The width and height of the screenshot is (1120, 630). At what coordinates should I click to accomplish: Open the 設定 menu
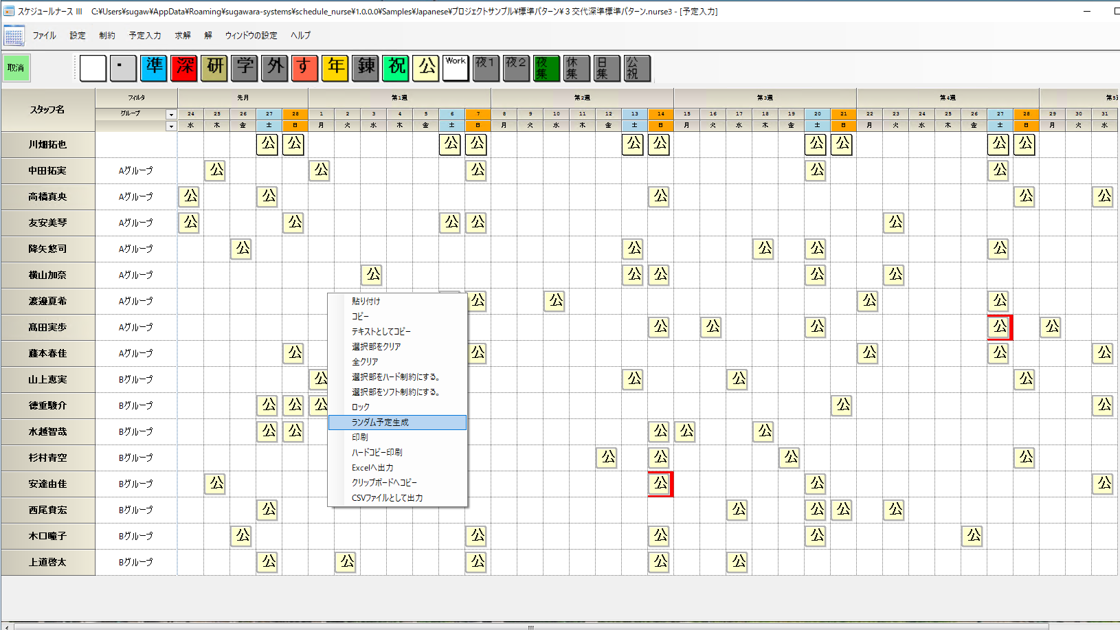78,36
